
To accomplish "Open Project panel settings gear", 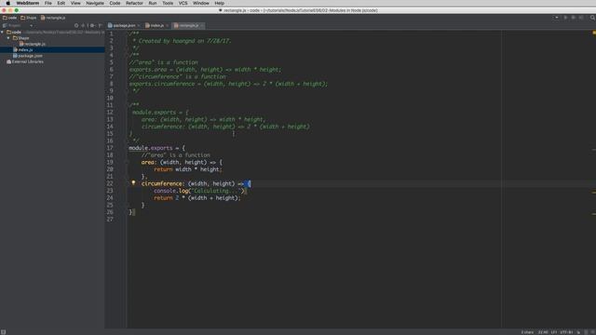I will [92, 25].
